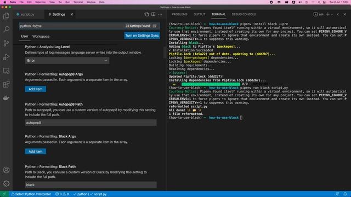The image size is (351, 197).
Task: Click the 'Python › Analysis: Log Level' heading
Action: click(47, 47)
